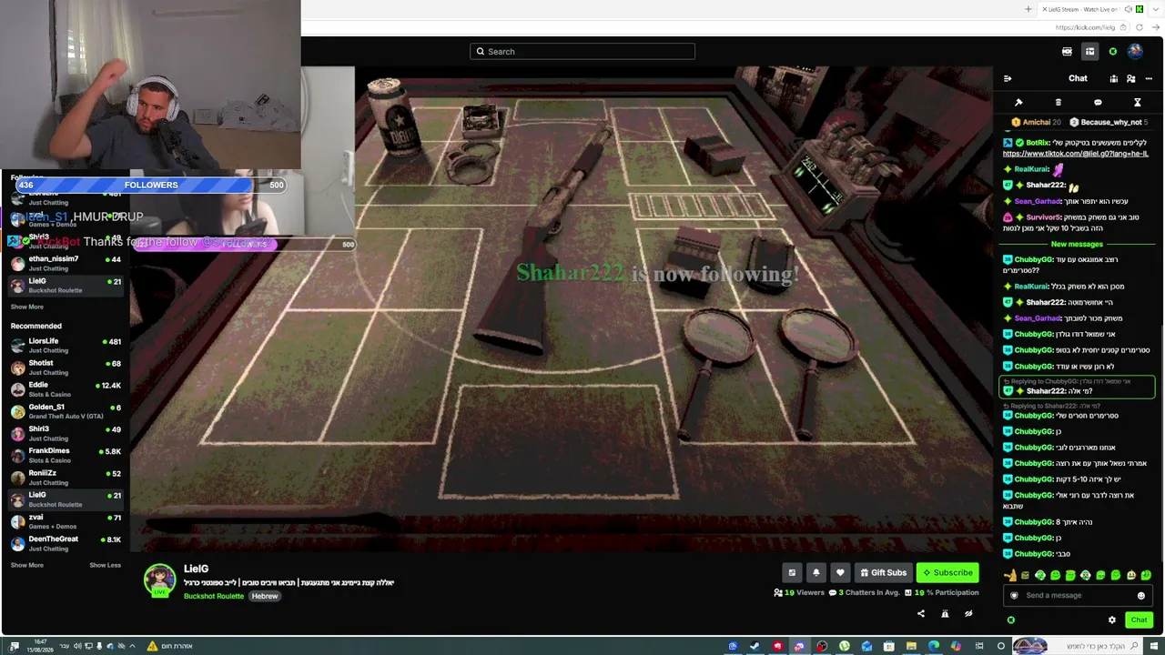Click the trash clear-chat icon
1165x655 pixels.
coord(1058,102)
